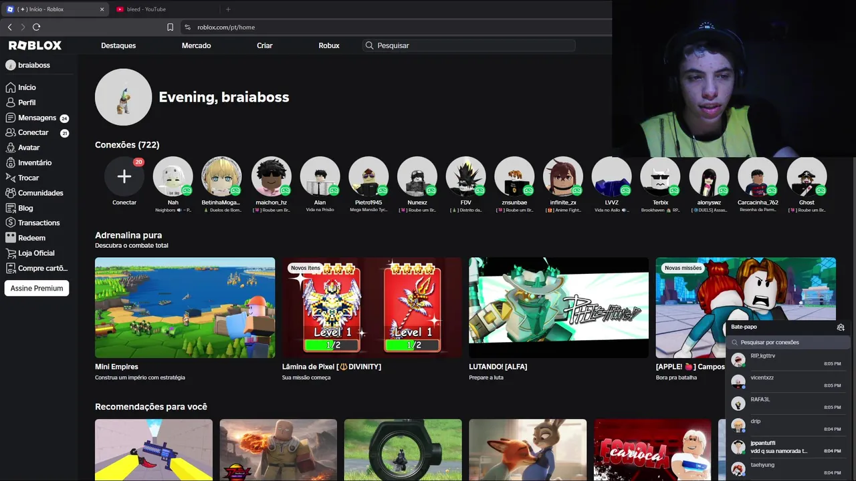Open chat with taehyung
The height and width of the screenshot is (481, 856).
788,469
